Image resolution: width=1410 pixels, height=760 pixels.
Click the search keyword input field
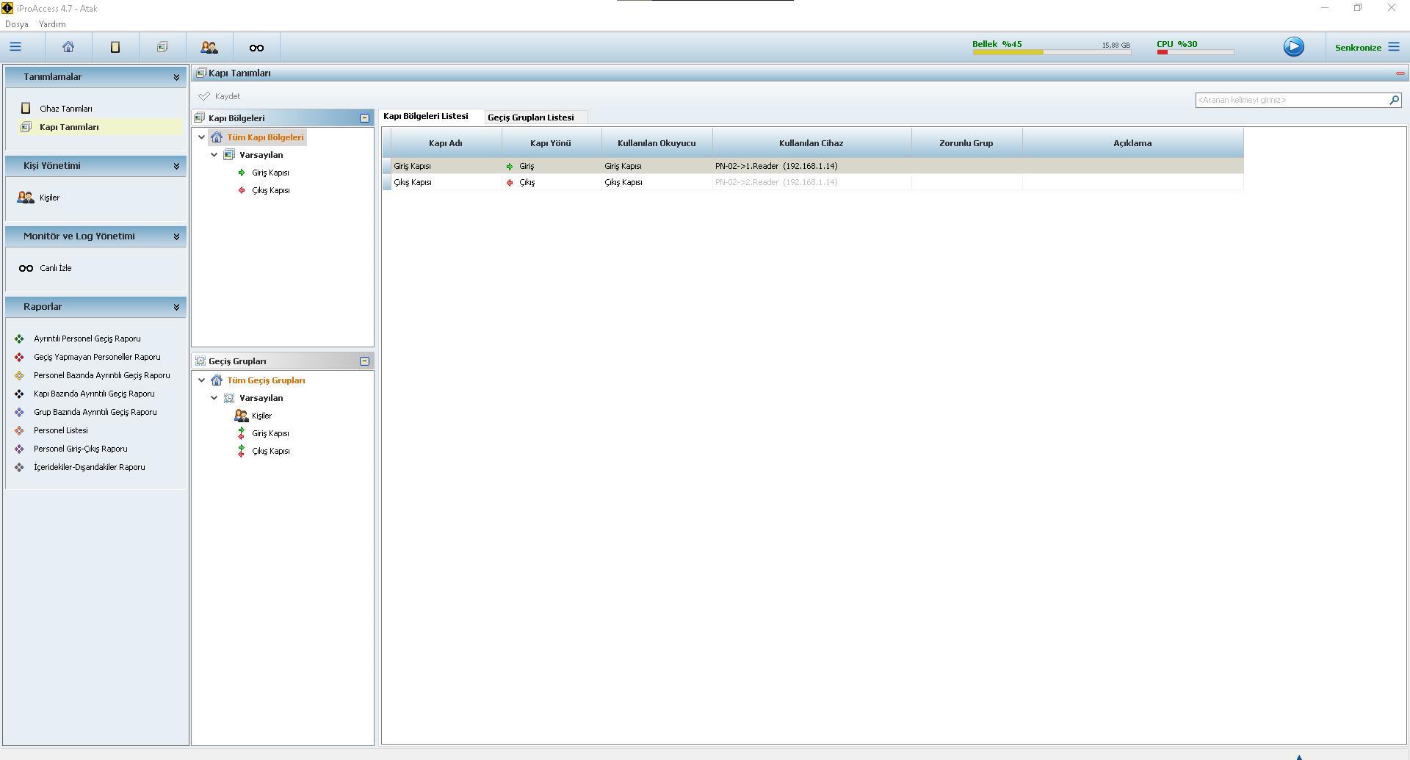click(1290, 100)
